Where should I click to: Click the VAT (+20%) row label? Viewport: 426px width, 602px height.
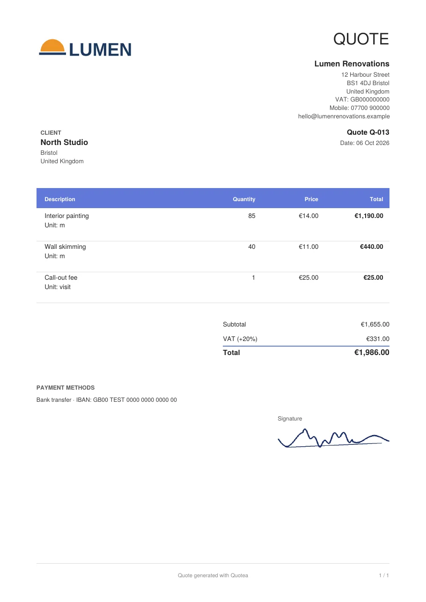[x=240, y=339]
